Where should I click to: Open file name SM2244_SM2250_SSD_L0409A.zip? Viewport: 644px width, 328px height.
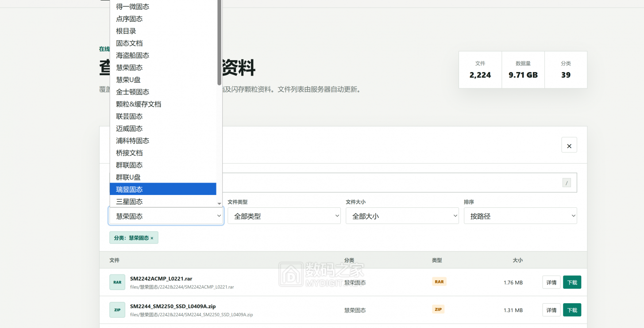click(173, 306)
